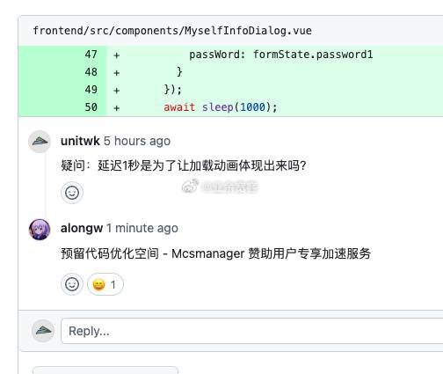Select diff line number 48
This screenshot has width=443, height=374.
click(x=91, y=72)
